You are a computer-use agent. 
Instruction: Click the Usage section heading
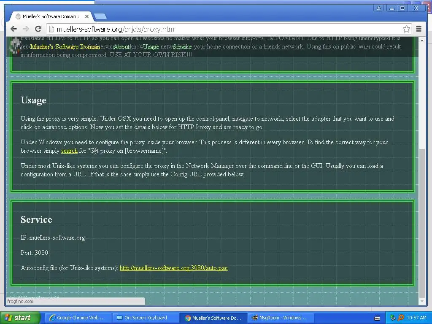pyautogui.click(x=34, y=100)
